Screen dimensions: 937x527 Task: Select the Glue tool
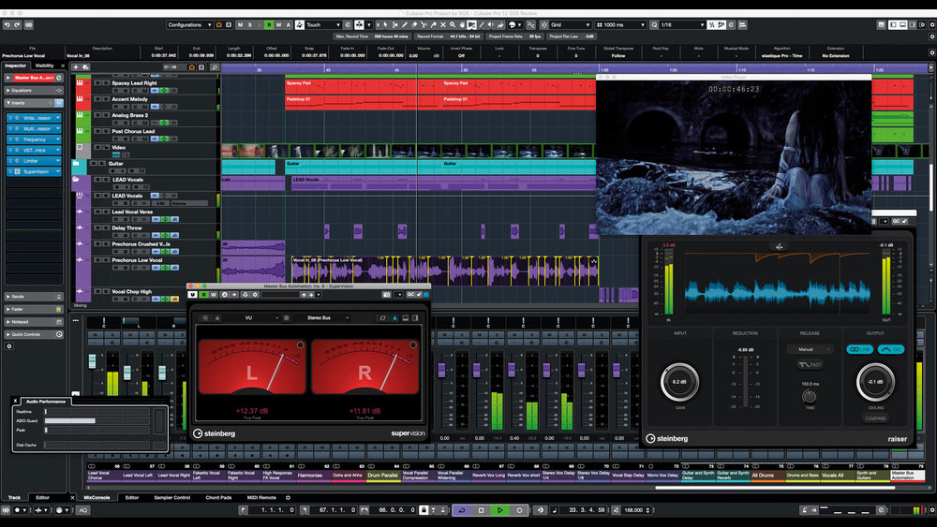(433, 24)
